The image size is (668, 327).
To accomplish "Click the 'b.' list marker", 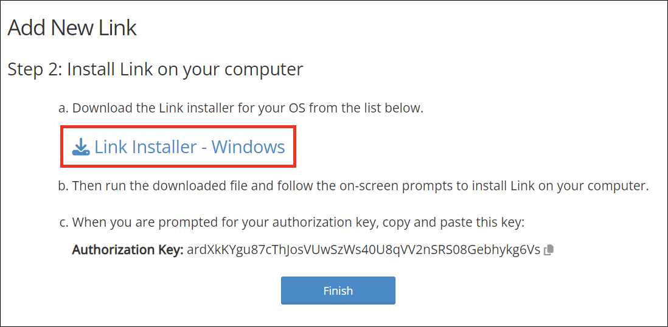I will tap(63, 186).
